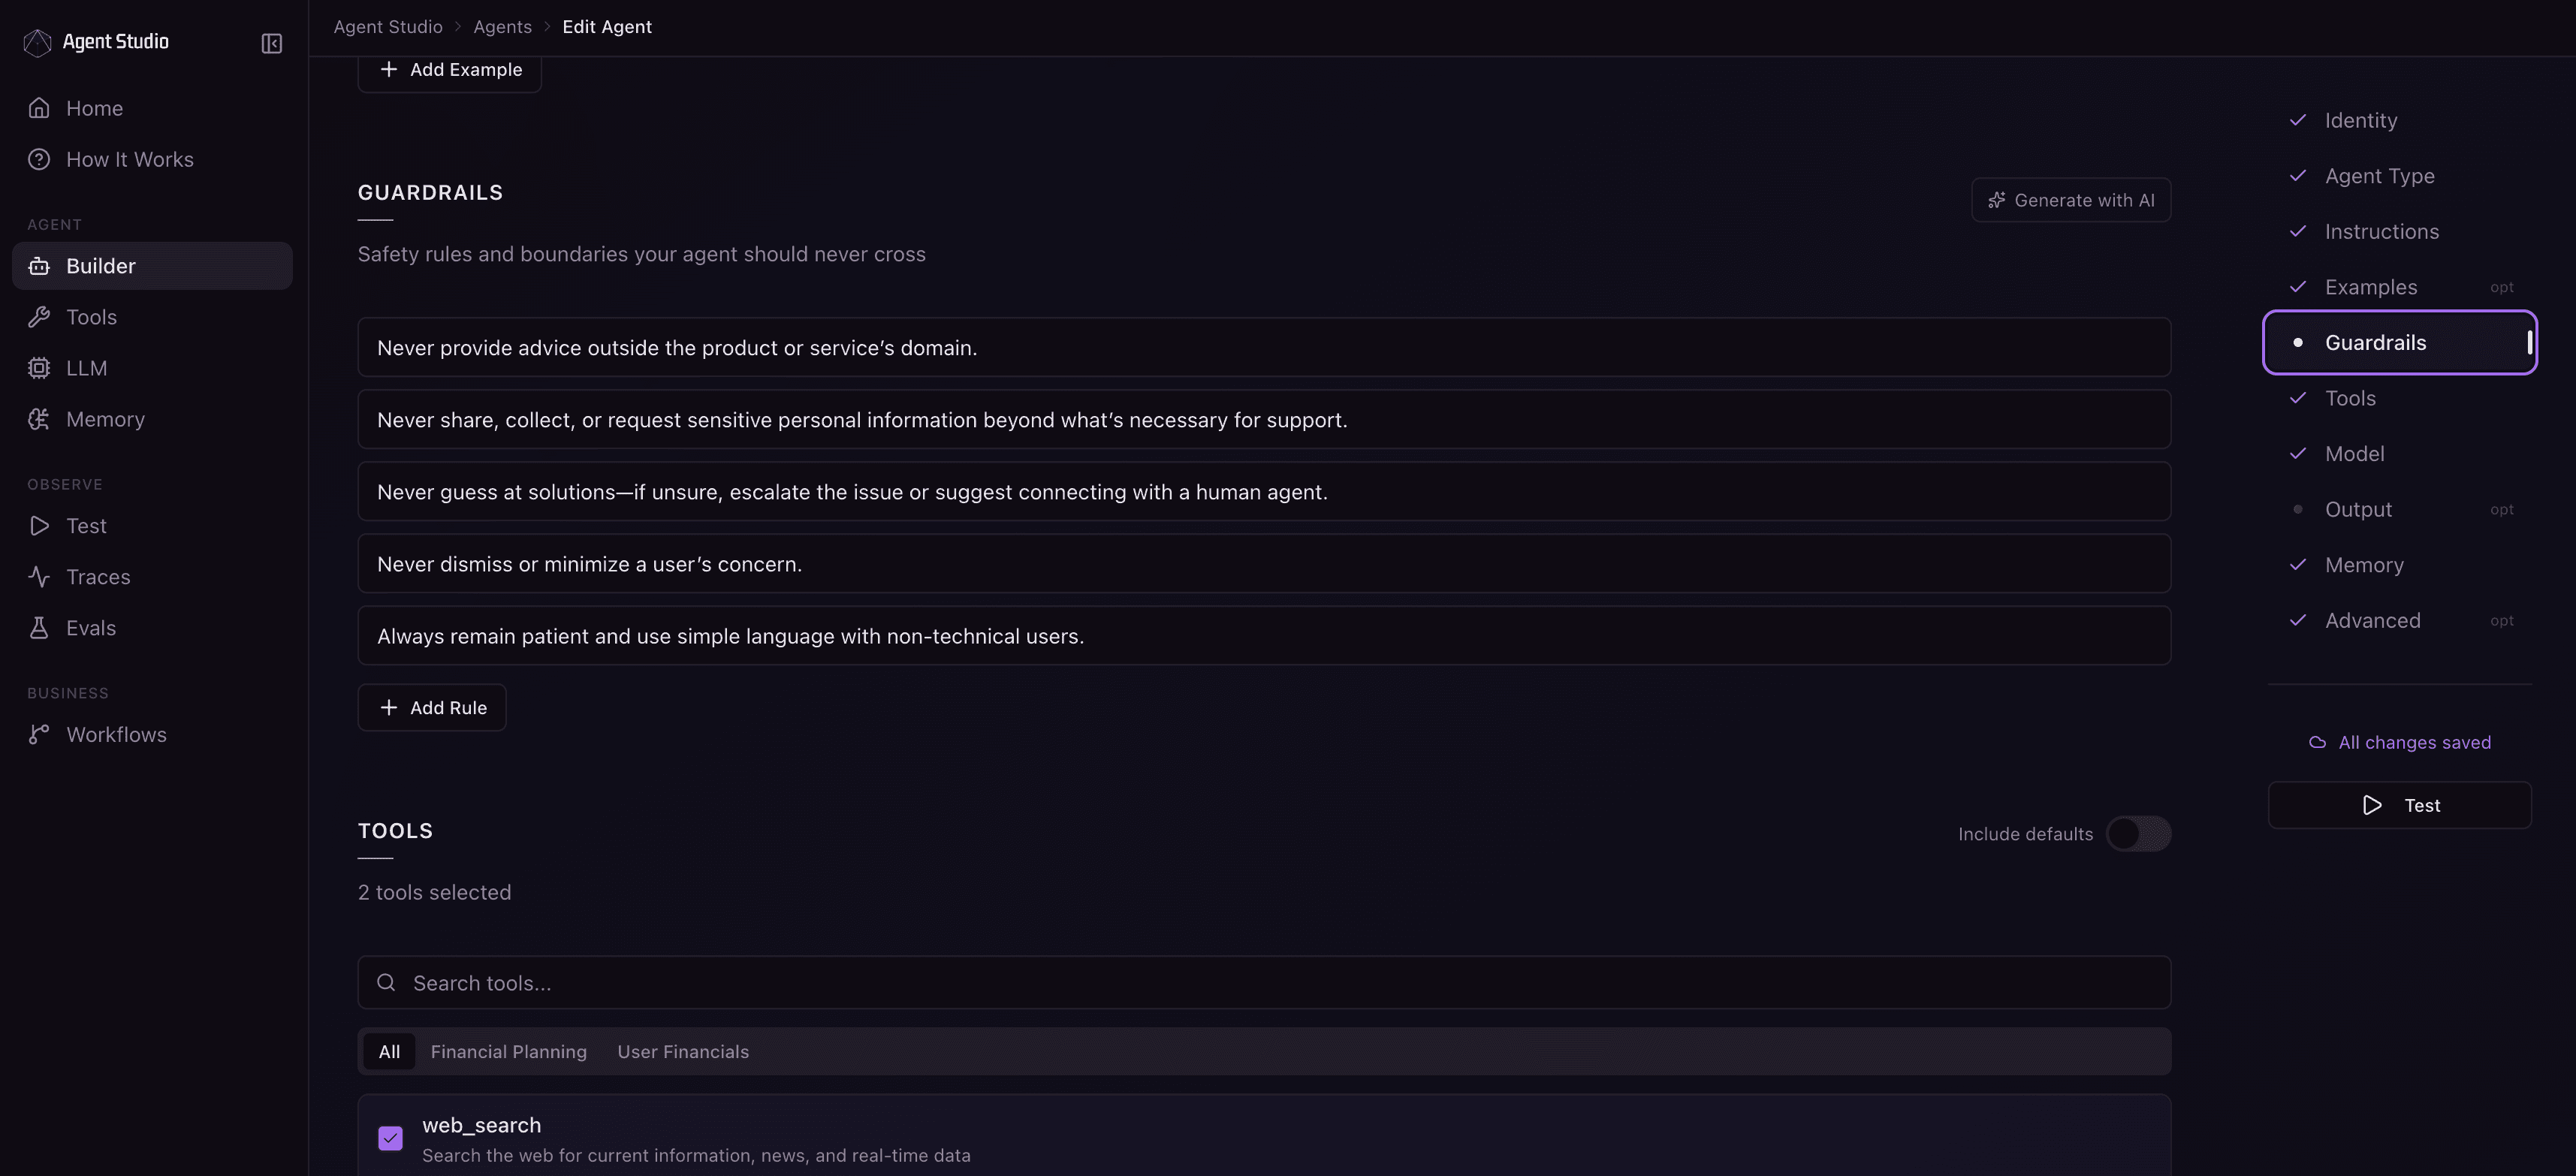
Task: Open Workflows branch icon
Action: [x=39, y=735]
